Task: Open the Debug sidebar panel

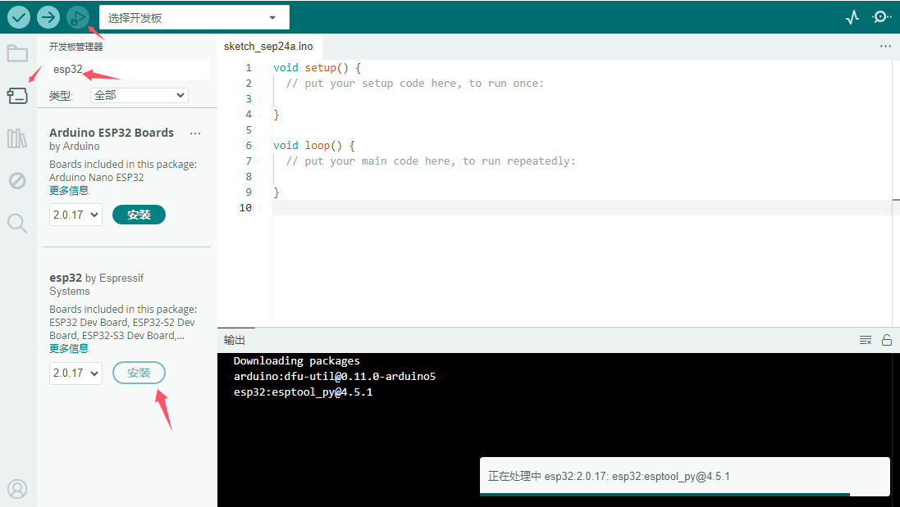Action: pos(17,180)
